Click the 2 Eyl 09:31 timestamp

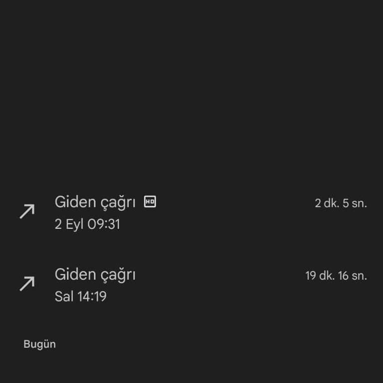[87, 224]
